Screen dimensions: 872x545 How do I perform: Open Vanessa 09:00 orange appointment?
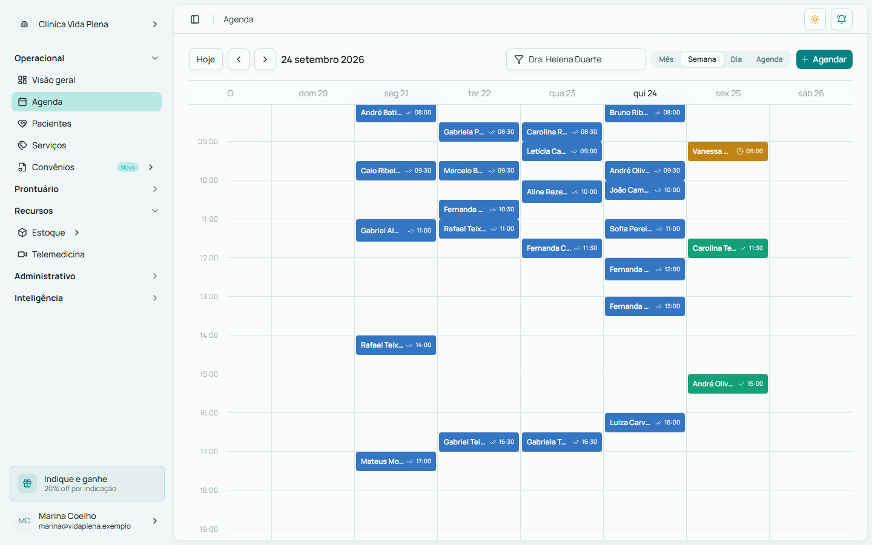pos(728,151)
